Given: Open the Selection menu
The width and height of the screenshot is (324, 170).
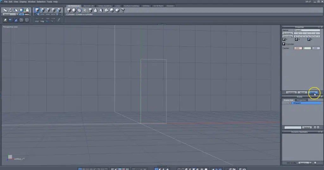Looking at the screenshot, I should 41,2.
